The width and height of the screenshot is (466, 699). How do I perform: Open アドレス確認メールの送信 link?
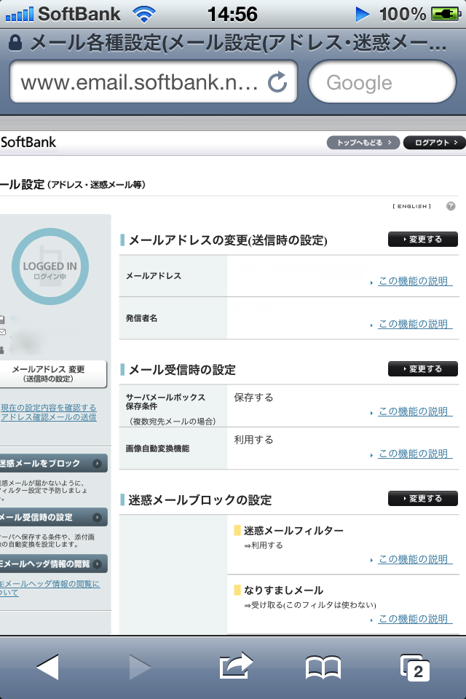point(48,417)
